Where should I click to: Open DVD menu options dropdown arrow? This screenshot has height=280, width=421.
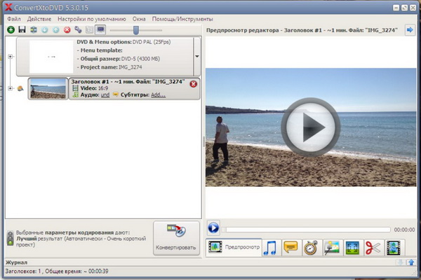[197, 56]
